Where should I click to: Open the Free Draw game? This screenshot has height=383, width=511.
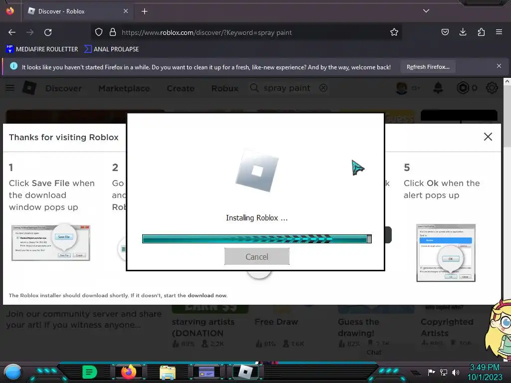276,322
